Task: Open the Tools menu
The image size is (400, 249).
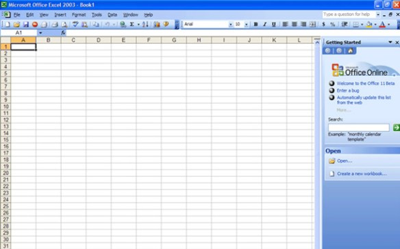Action: (x=97, y=15)
